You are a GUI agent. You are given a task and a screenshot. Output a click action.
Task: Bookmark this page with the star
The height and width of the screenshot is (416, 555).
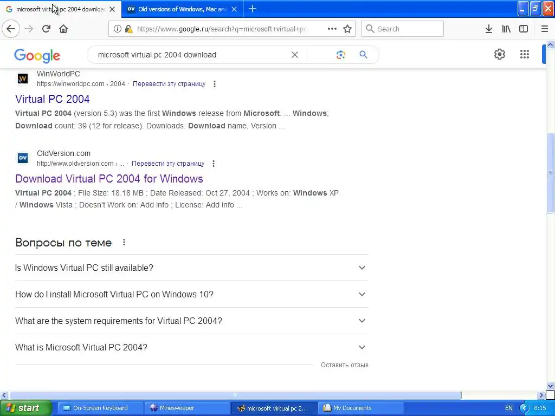point(347,29)
